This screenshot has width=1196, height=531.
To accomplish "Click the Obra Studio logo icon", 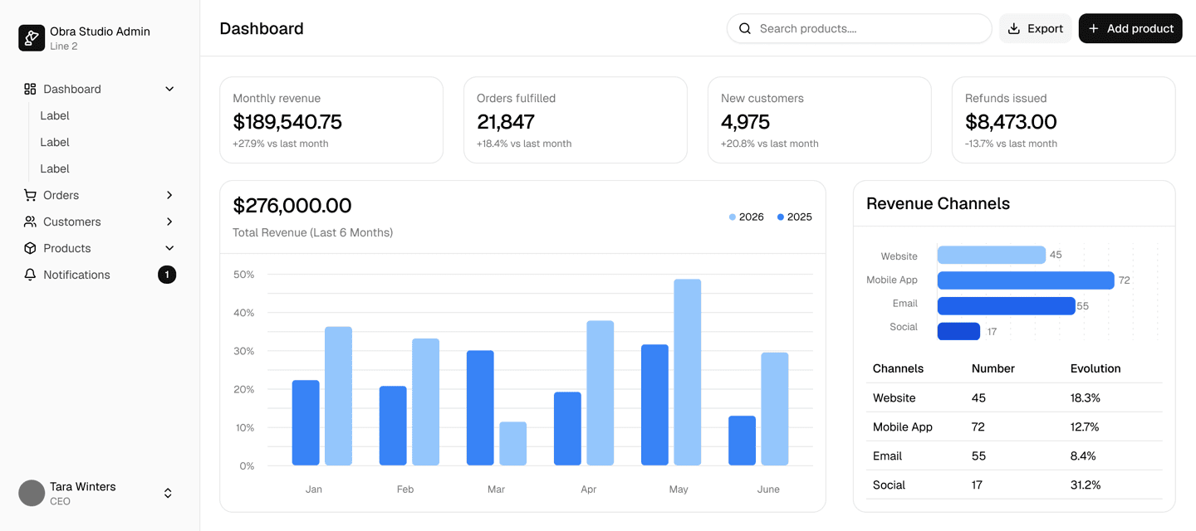I will pyautogui.click(x=32, y=38).
